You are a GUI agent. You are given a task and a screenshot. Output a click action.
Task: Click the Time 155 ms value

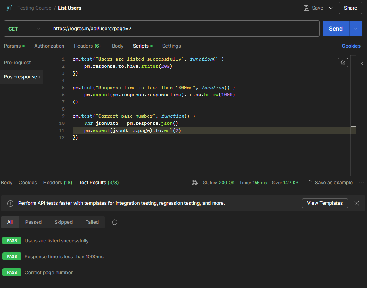pyautogui.click(x=259, y=183)
